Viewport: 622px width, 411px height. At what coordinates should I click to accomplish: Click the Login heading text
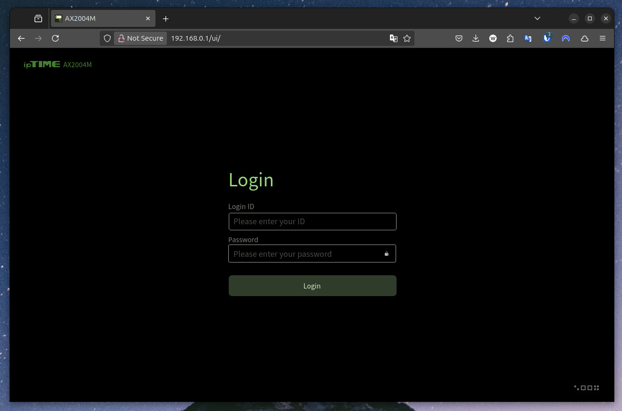point(251,180)
